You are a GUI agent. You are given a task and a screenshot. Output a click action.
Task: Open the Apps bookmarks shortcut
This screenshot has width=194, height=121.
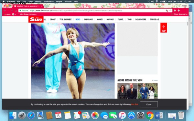click(x=7, y=14)
